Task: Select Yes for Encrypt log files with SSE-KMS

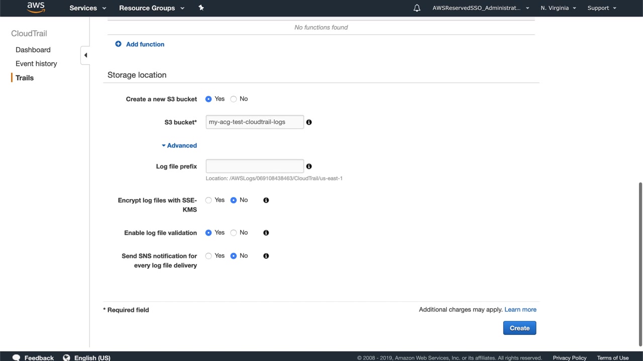Action: [x=208, y=201]
